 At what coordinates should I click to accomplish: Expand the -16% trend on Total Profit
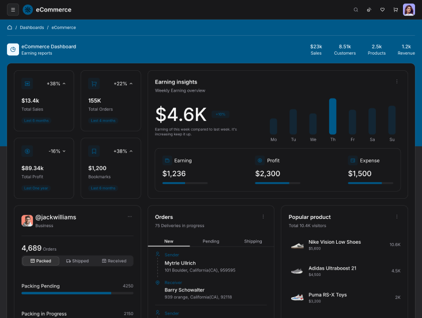pyautogui.click(x=57, y=151)
